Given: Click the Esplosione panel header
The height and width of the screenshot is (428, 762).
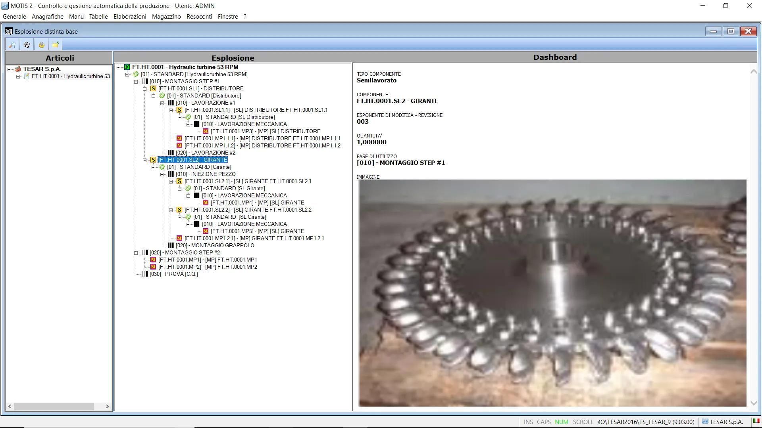Looking at the screenshot, I should [233, 58].
